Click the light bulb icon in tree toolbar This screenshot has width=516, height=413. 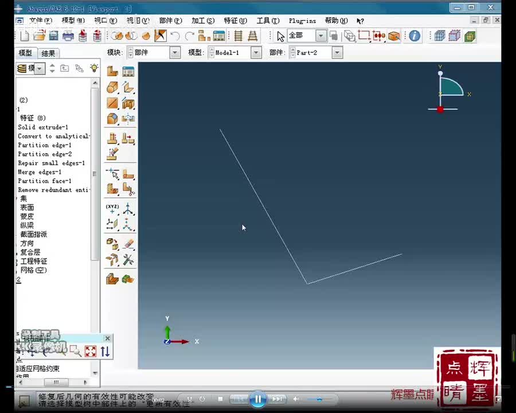94,68
